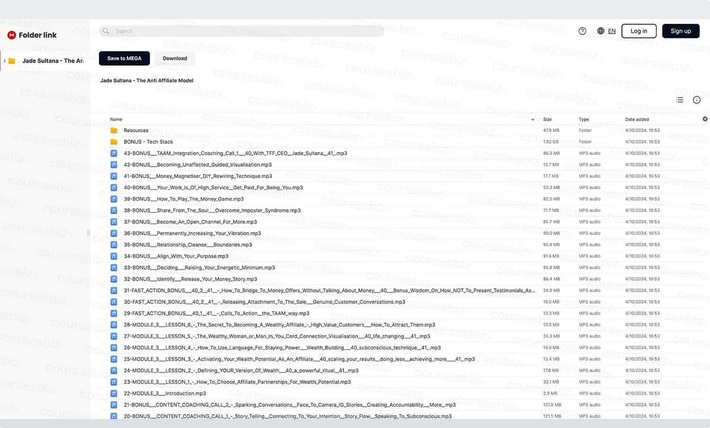Click the 107.8 MB size cell
This screenshot has width=710, height=428.
pyautogui.click(x=552, y=405)
